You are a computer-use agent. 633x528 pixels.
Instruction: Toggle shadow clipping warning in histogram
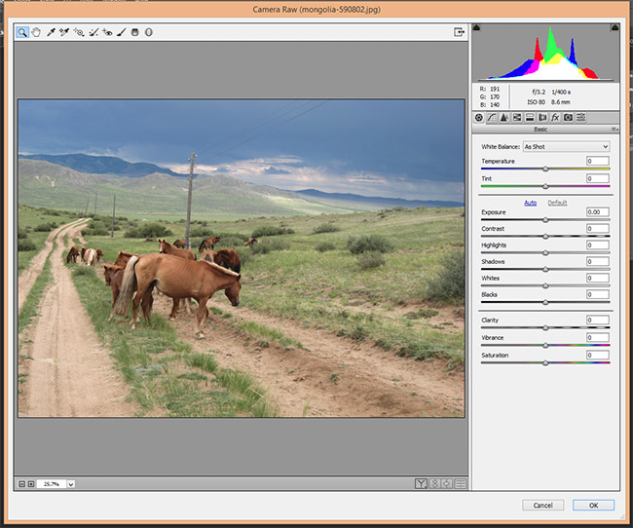(x=477, y=27)
